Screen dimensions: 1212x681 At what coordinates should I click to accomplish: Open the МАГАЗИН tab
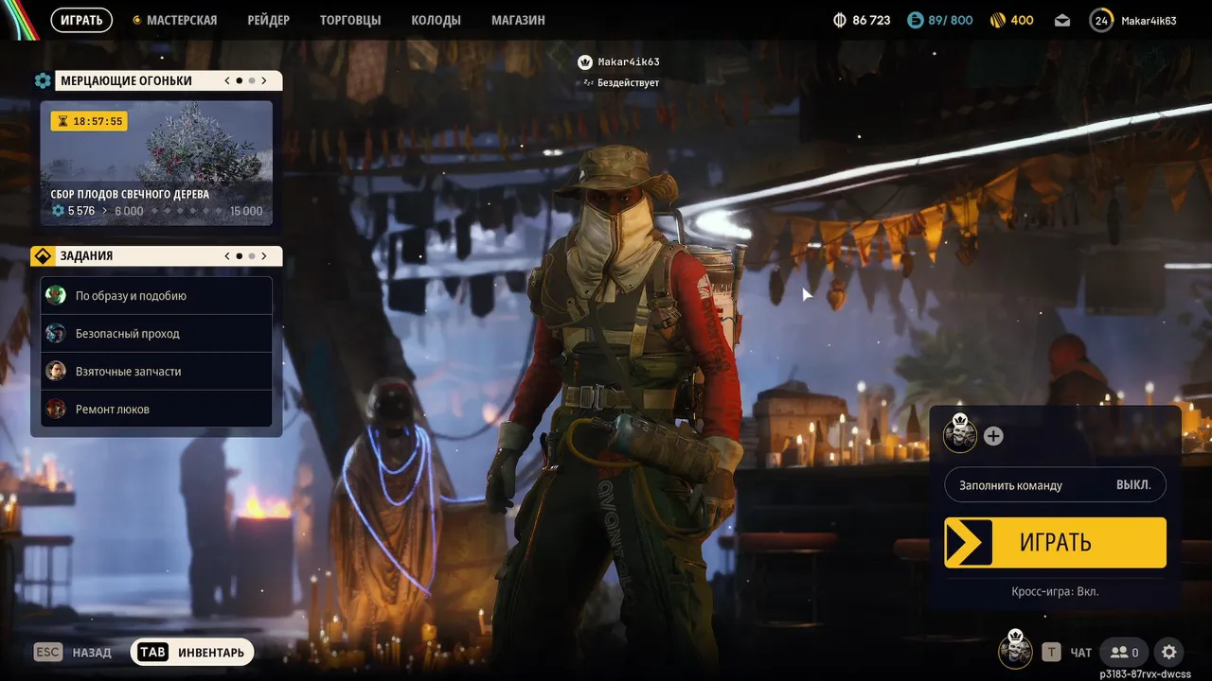pyautogui.click(x=518, y=20)
